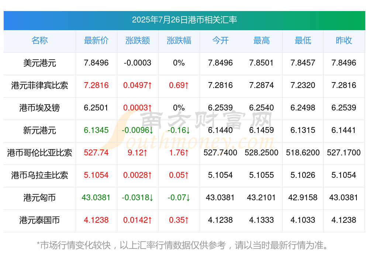Click 港元匈币 highest value 43.2101

262,198
